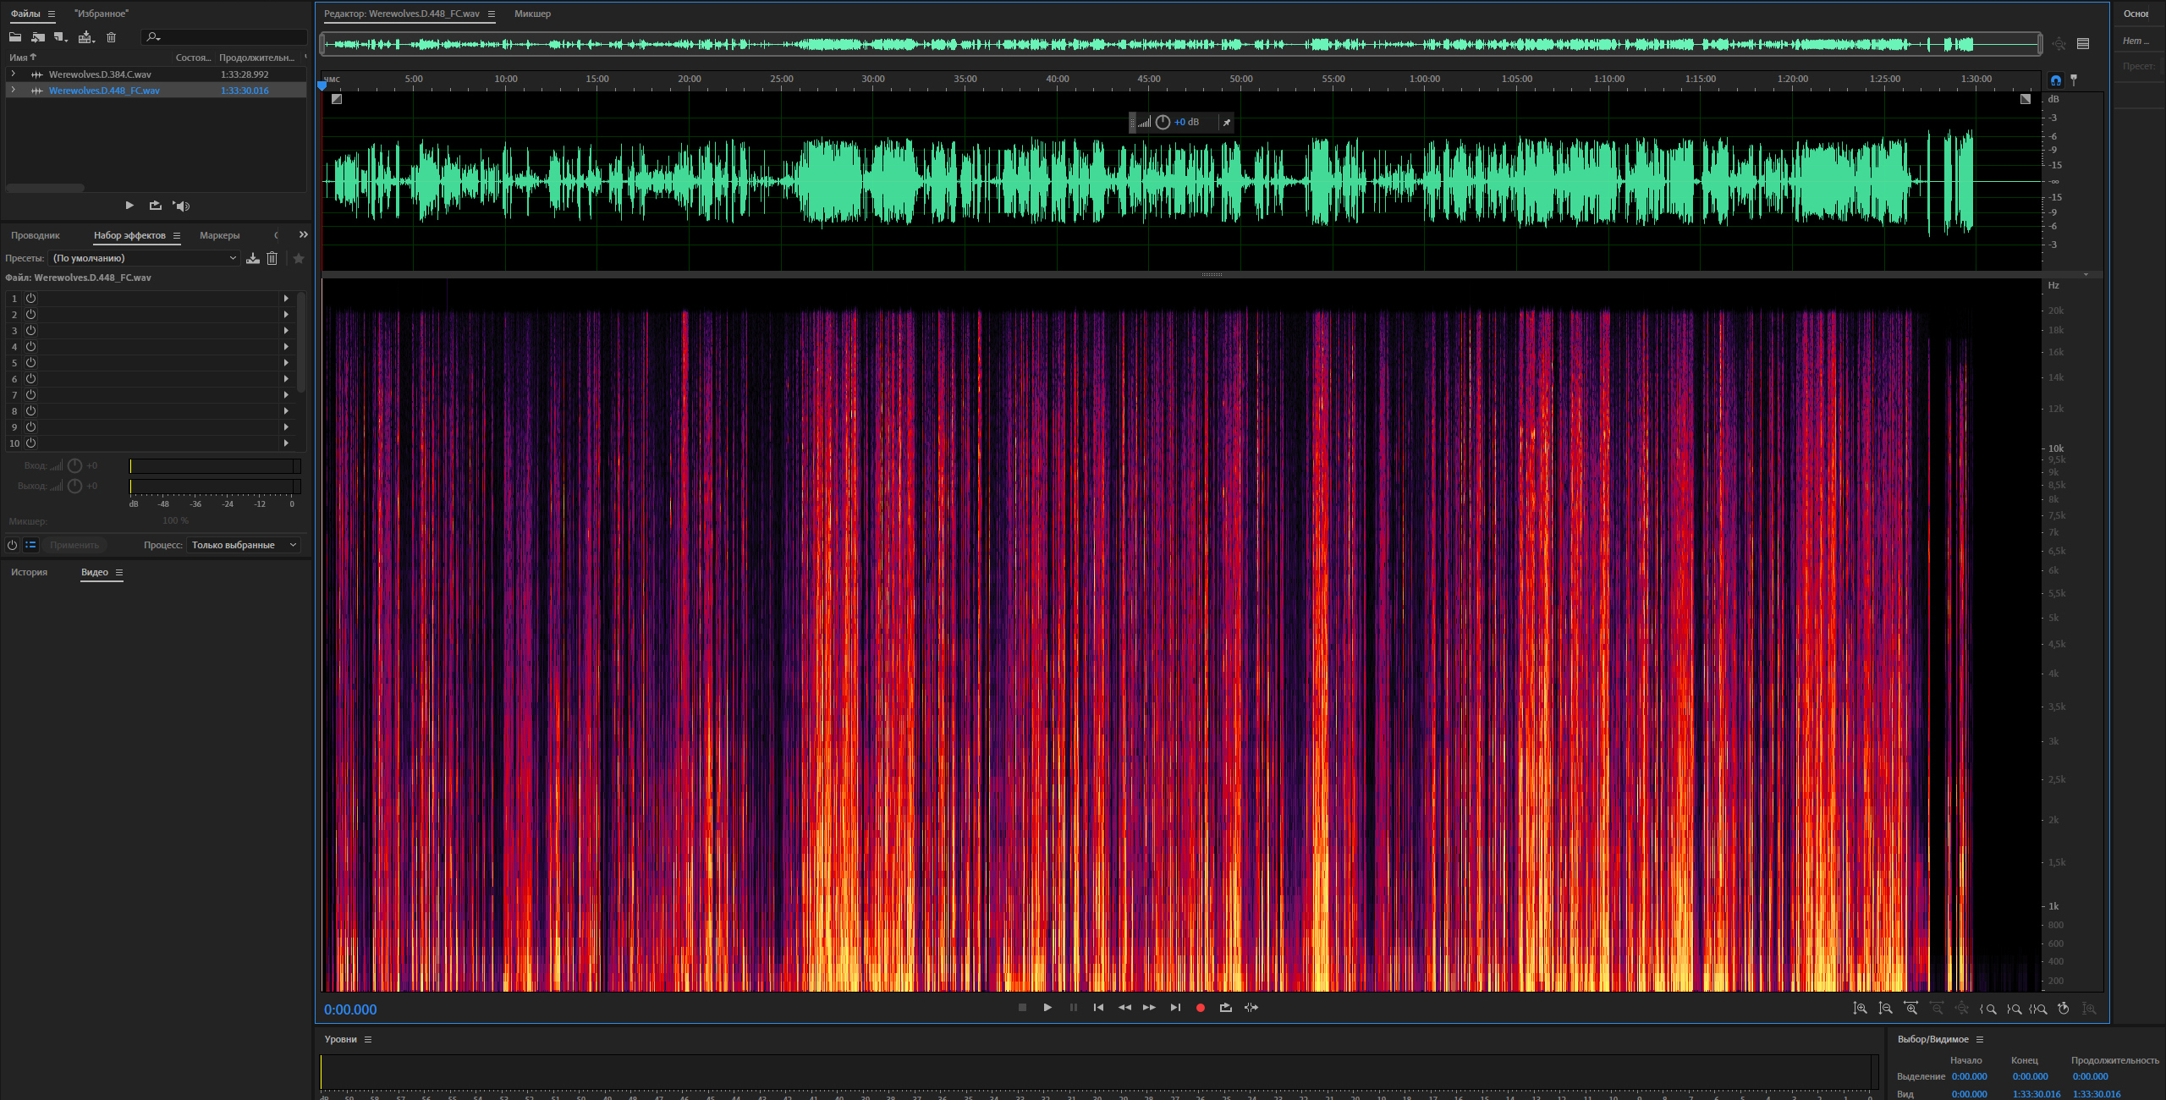Expand the Werewolves.D.384.C.wav file entry

pos(13,74)
